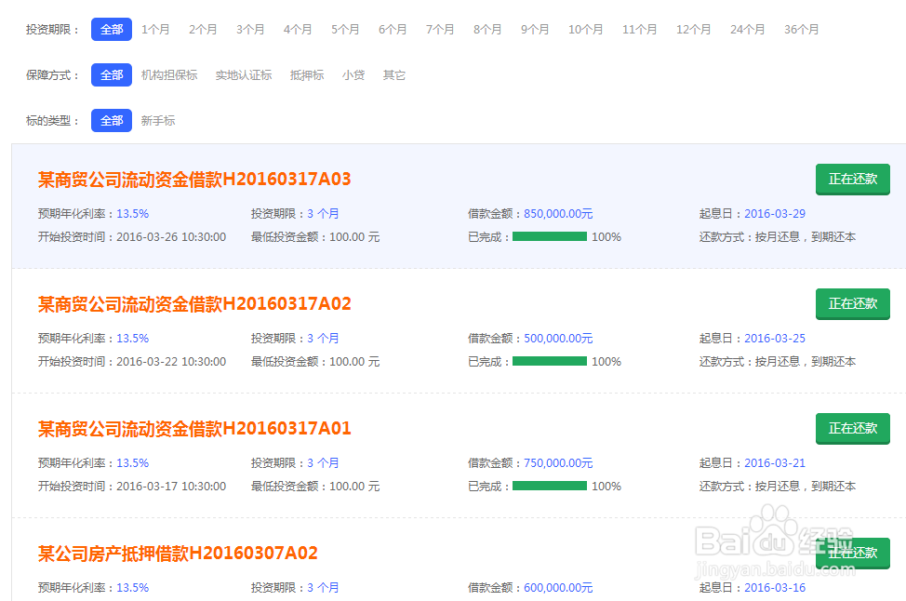Choose the 其它 guarantee filter
The width and height of the screenshot is (906, 601).
point(394,75)
